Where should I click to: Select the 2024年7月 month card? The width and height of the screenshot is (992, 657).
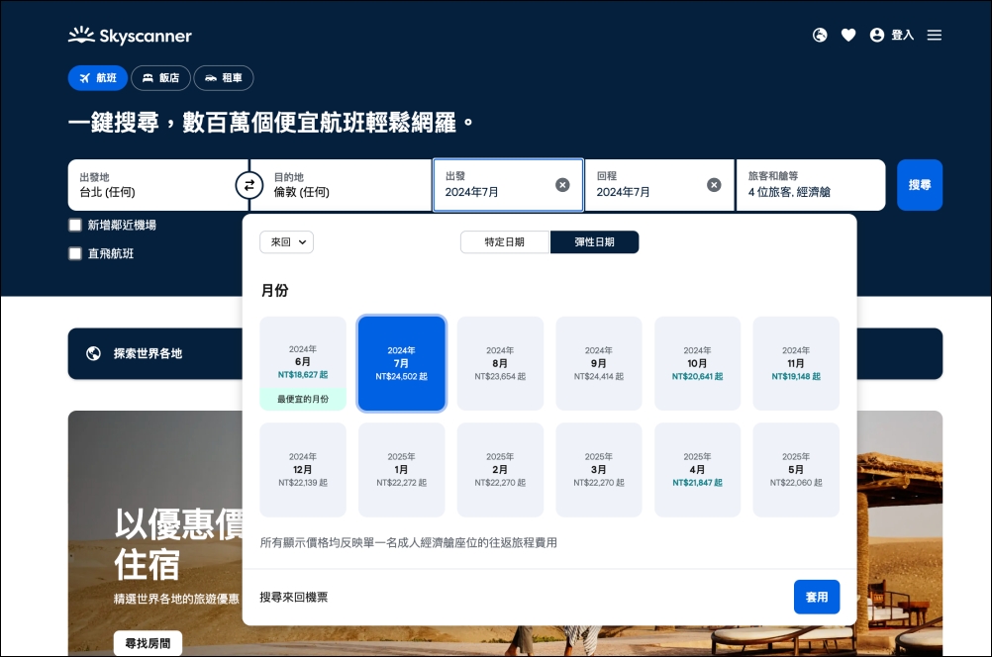coord(402,363)
